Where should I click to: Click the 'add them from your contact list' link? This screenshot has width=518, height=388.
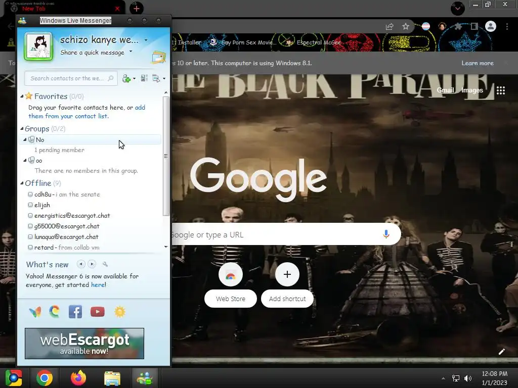(x=87, y=112)
